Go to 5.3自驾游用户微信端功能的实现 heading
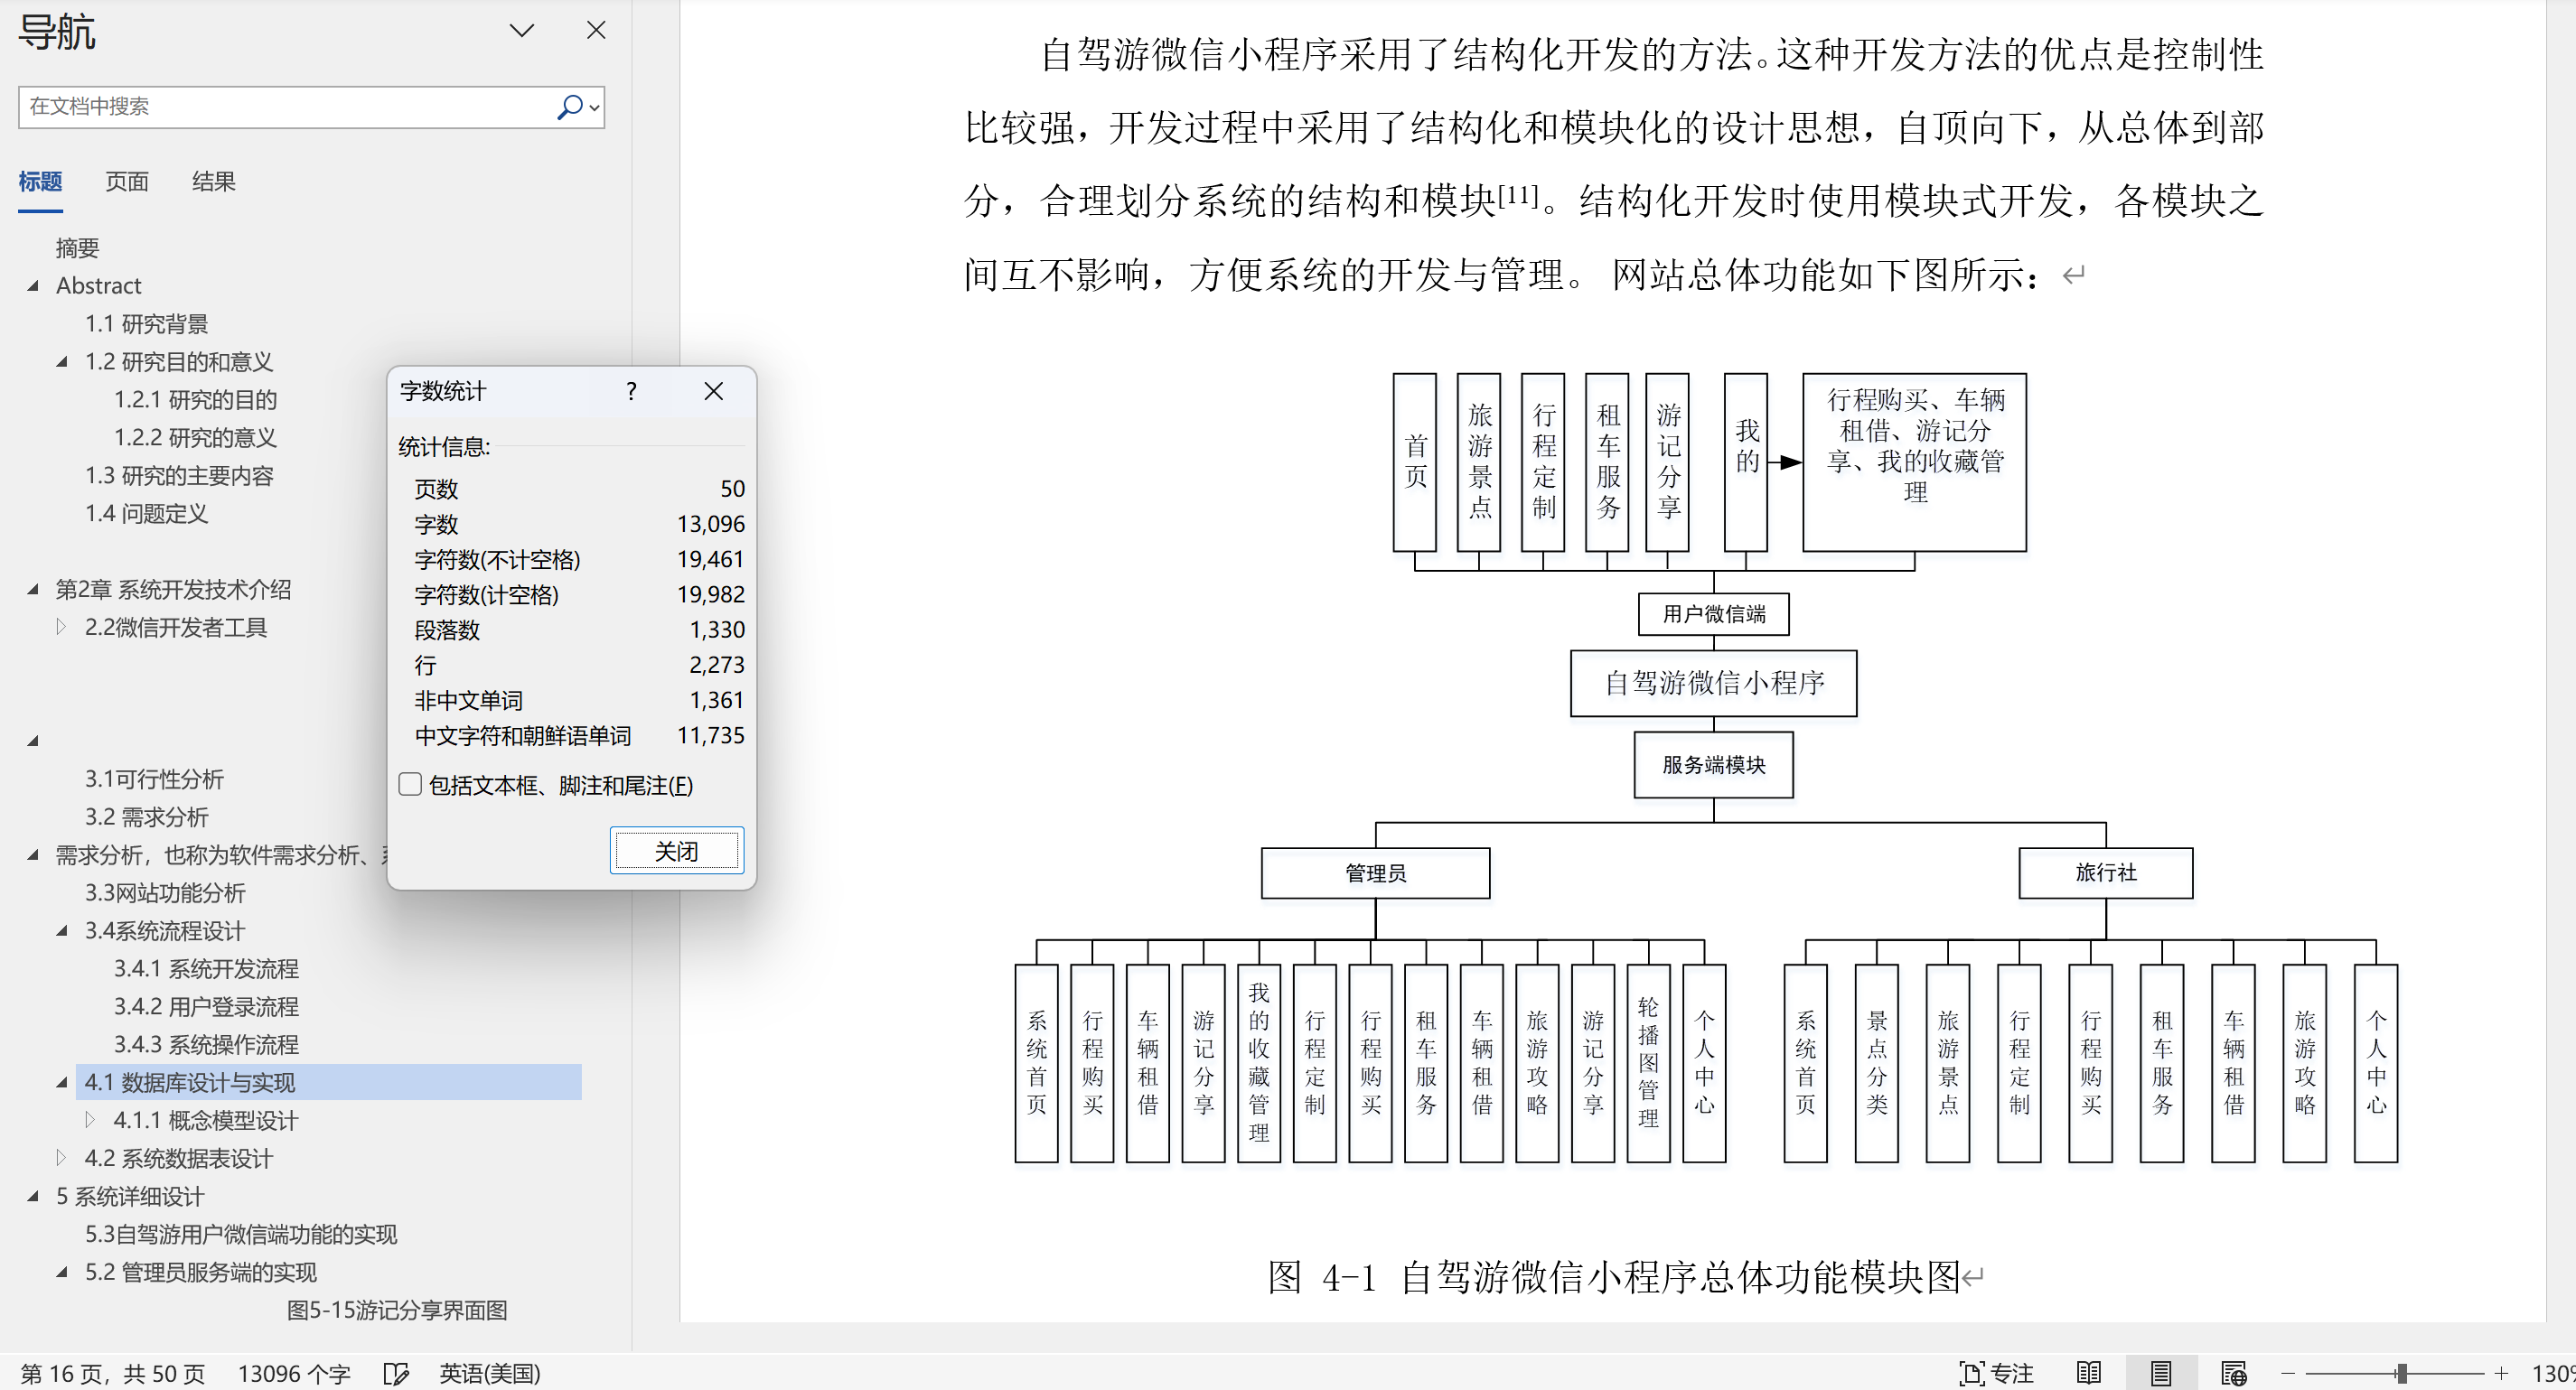This screenshot has width=2576, height=1390. click(x=241, y=1234)
